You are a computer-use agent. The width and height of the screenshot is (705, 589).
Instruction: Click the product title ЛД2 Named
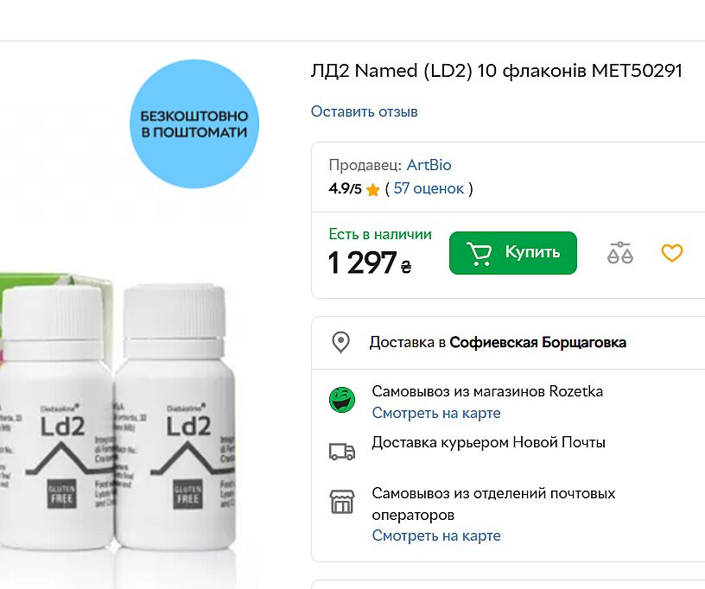496,71
